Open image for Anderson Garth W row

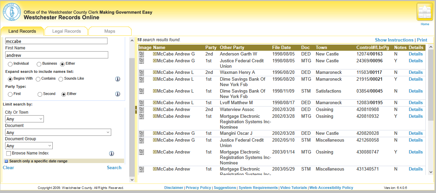tap(141, 54)
